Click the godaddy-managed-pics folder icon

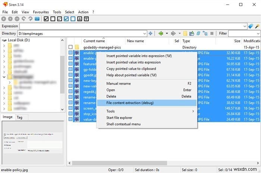(77, 47)
